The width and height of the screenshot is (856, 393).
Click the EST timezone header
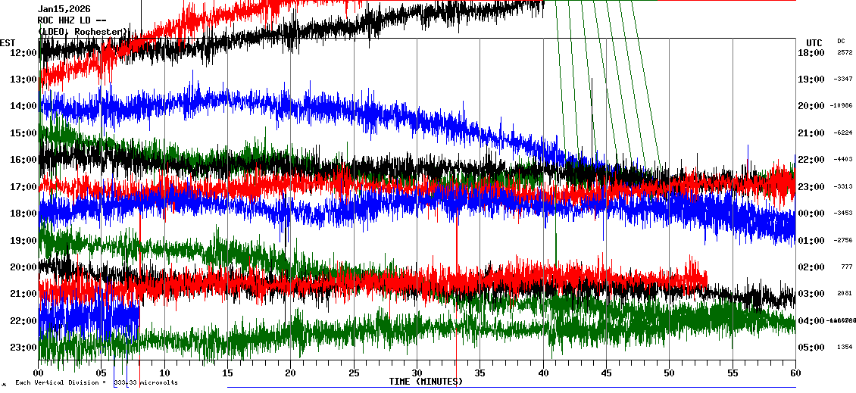(x=8, y=42)
